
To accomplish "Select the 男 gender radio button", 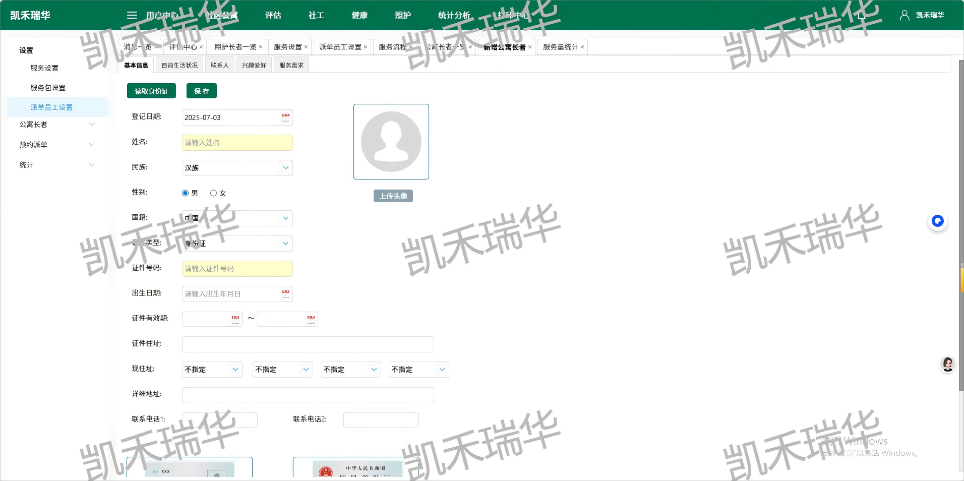I will tap(185, 193).
